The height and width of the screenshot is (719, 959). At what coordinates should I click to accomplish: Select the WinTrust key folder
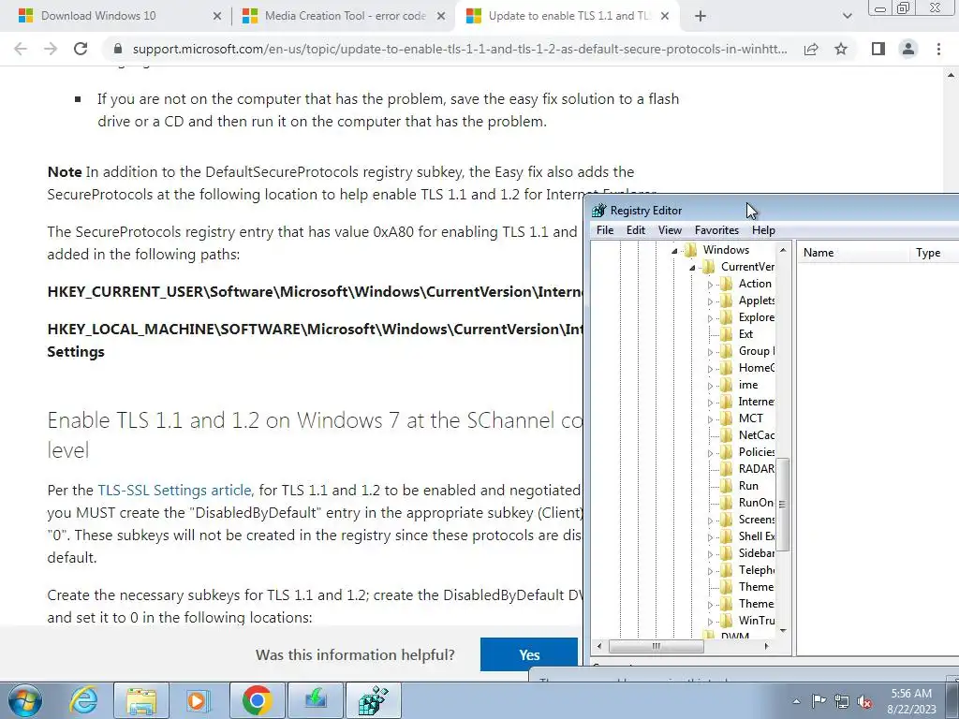click(x=747, y=620)
